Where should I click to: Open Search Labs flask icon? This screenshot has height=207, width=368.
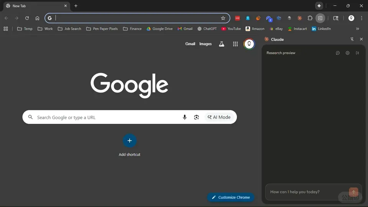222,44
